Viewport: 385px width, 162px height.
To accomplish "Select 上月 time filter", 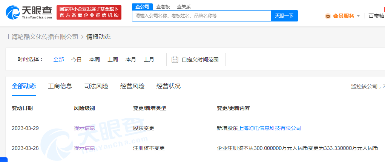I will (149, 60).
